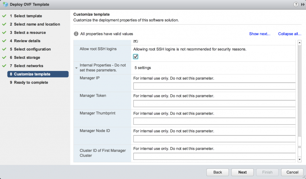This screenshot has width=306, height=179.
Task: Click green checkmark next to Select template
Action: click(4, 16)
